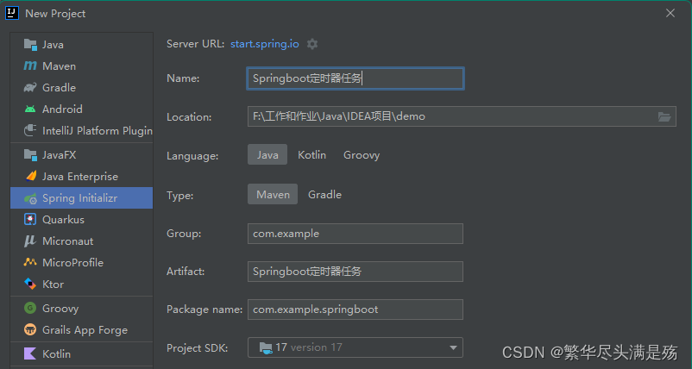This screenshot has height=369, width=692.
Task: Click the Location path field
Action: (462, 116)
